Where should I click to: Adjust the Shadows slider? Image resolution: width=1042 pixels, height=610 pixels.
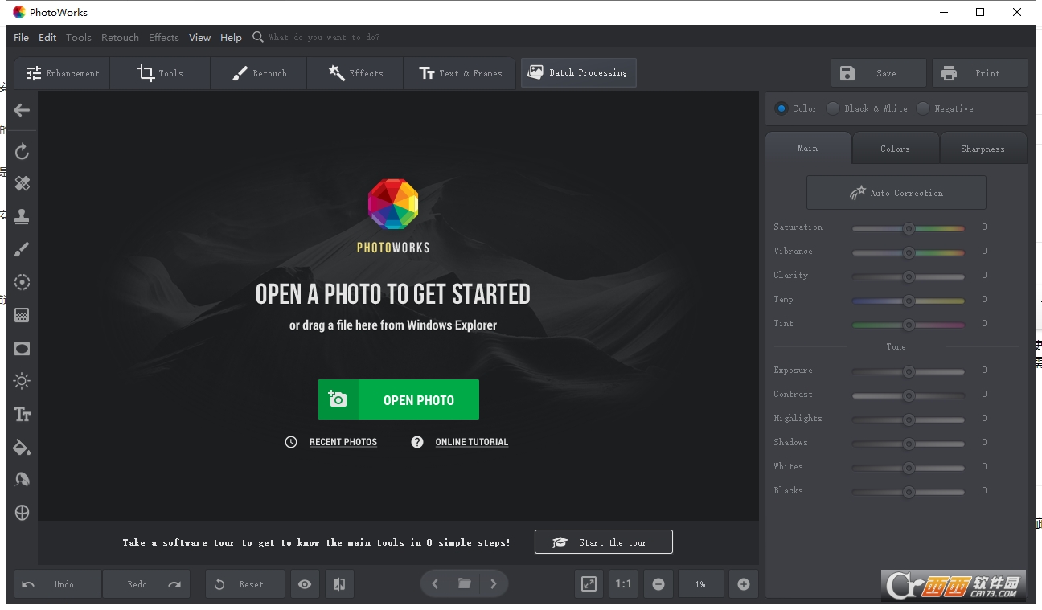point(909,444)
